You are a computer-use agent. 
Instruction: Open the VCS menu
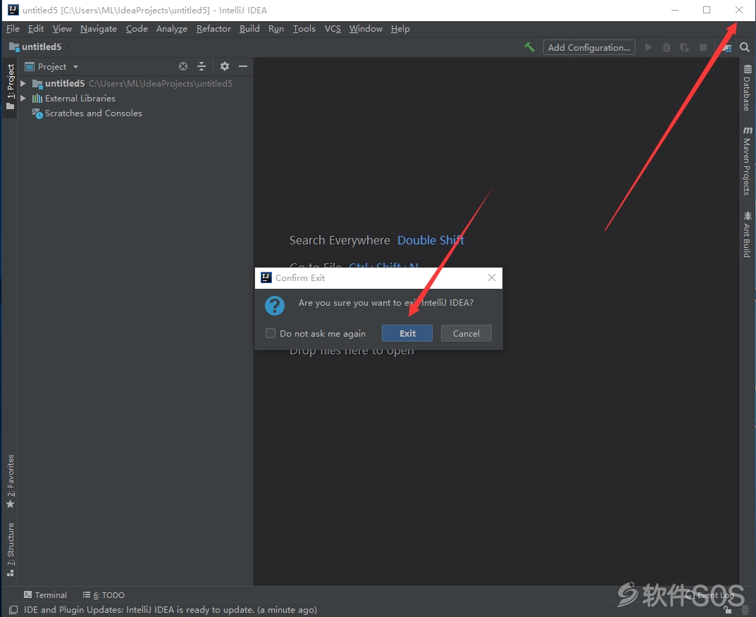(x=333, y=29)
